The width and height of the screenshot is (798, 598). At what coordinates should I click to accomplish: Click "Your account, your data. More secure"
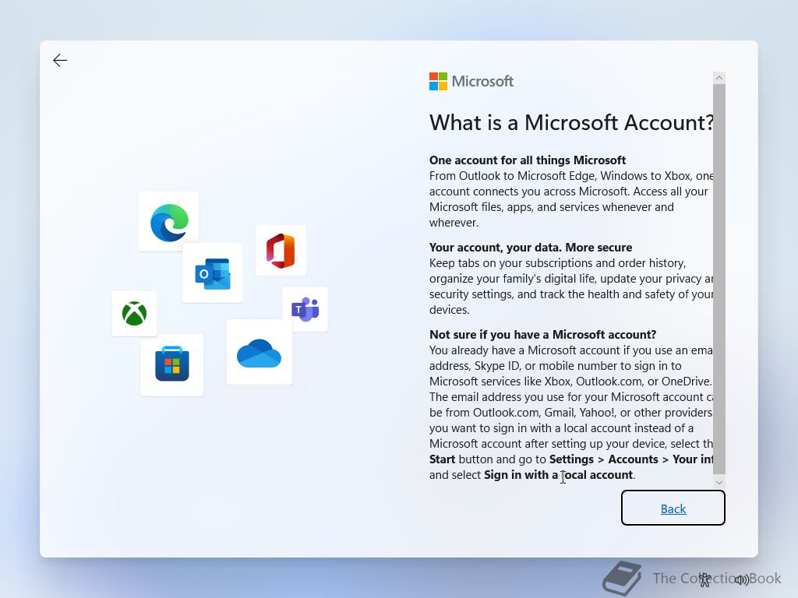(x=530, y=248)
